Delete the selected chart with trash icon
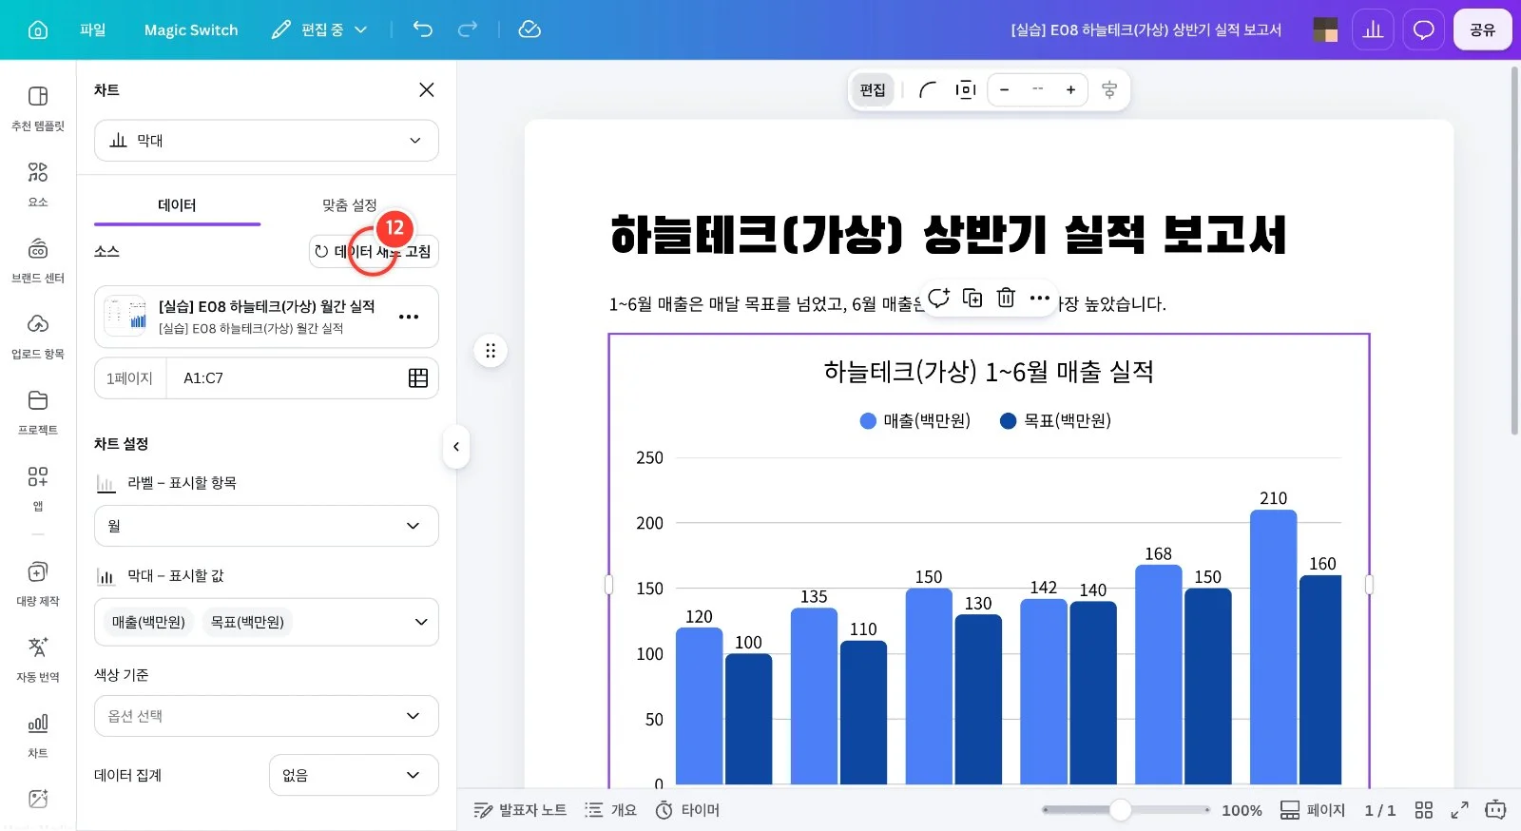Image resolution: width=1521 pixels, height=831 pixels. 1006,298
